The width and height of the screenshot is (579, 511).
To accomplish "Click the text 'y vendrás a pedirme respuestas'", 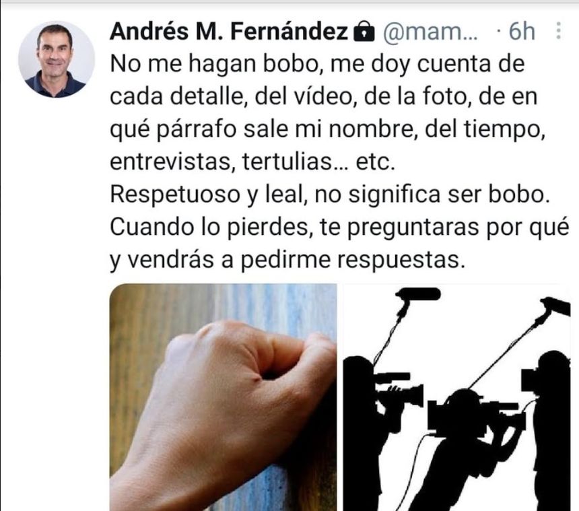I will click(287, 260).
